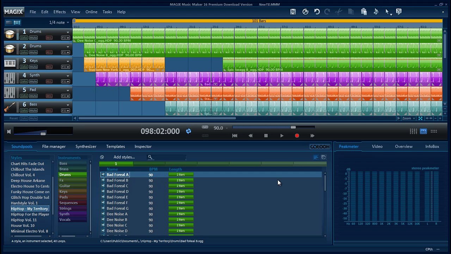Click the speaker volume icon in transport bar
Viewport: 451px width, 254px height.
9,132
